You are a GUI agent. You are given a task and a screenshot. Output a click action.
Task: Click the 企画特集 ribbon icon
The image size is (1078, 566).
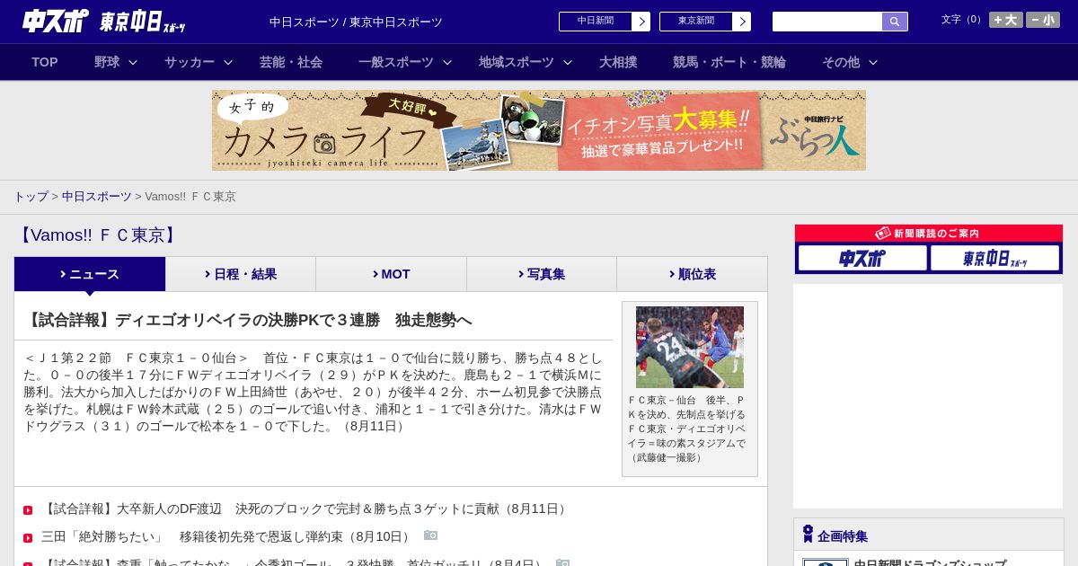click(808, 534)
